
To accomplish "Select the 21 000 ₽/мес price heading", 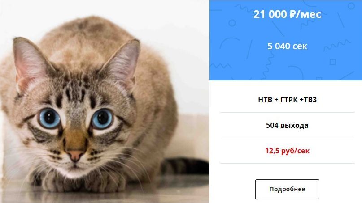I will (x=287, y=14).
